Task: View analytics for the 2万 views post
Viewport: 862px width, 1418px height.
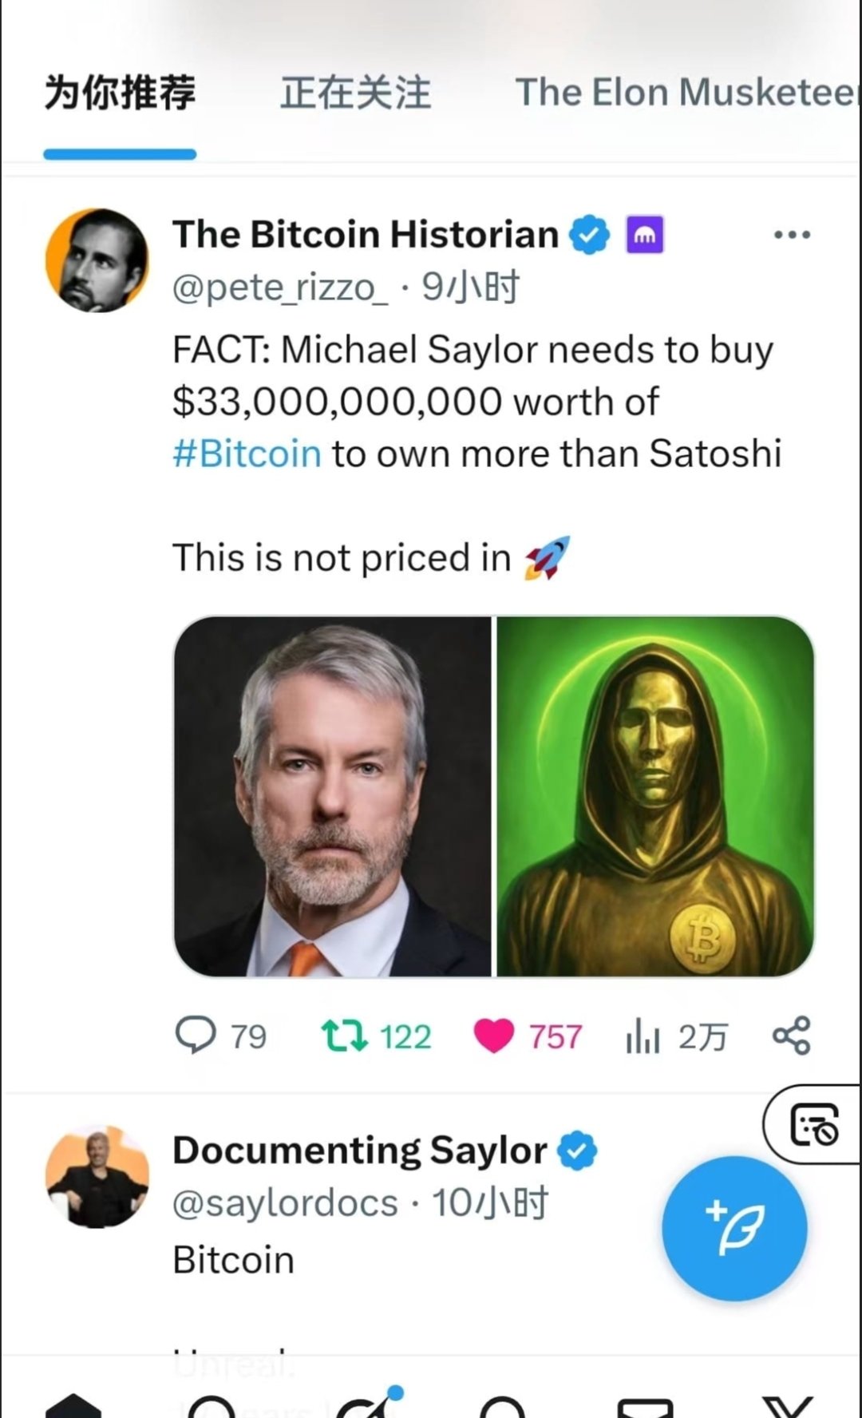Action: point(643,1037)
